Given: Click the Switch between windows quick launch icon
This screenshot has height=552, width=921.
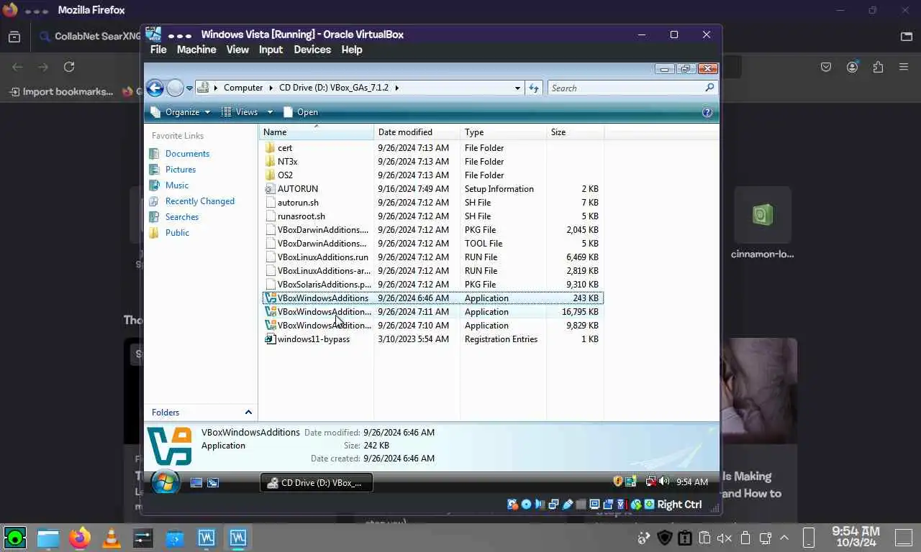Looking at the screenshot, I should tap(213, 483).
